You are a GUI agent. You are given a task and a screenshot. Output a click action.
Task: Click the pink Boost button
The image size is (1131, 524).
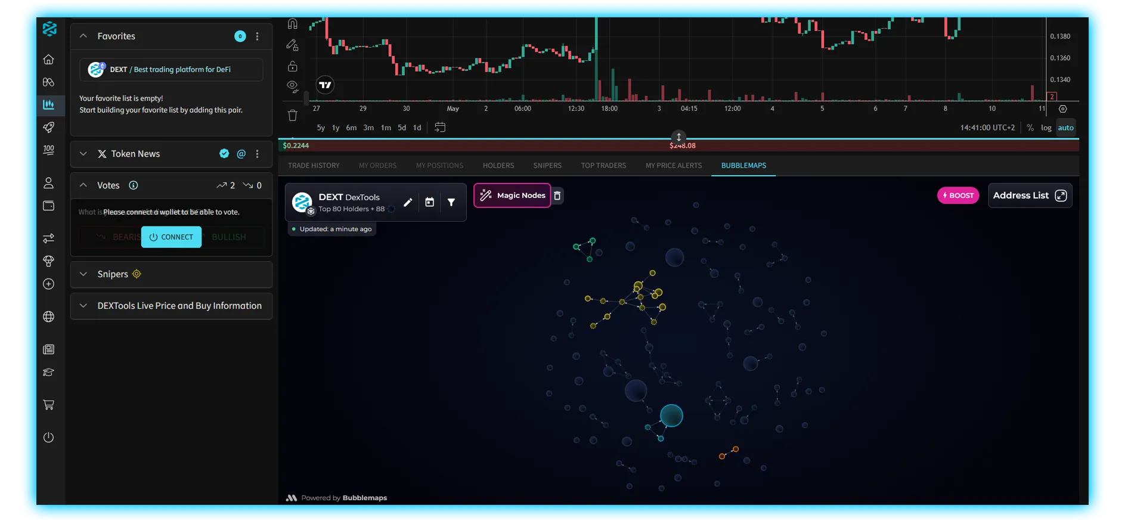pyautogui.click(x=958, y=196)
